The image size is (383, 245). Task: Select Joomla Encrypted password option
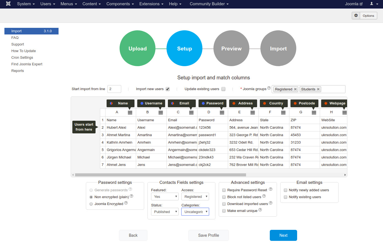pos(91,204)
